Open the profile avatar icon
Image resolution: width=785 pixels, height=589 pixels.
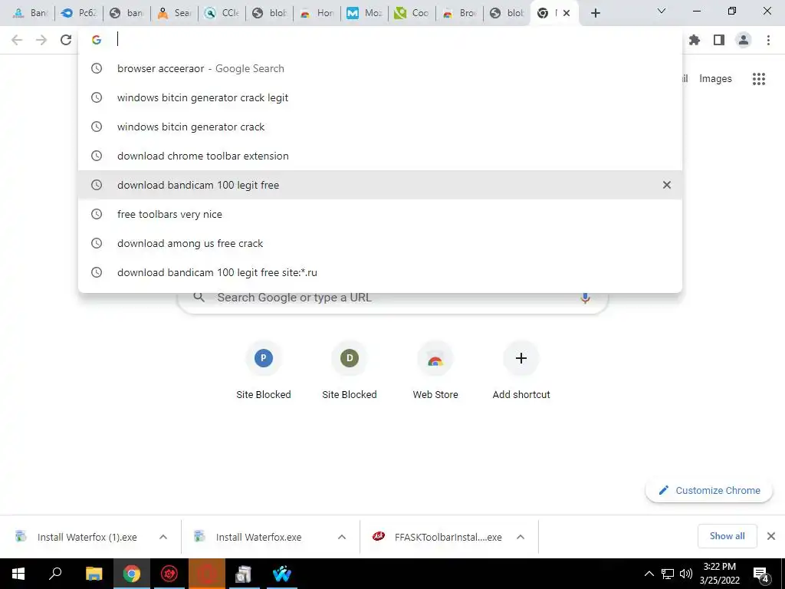[744, 40]
